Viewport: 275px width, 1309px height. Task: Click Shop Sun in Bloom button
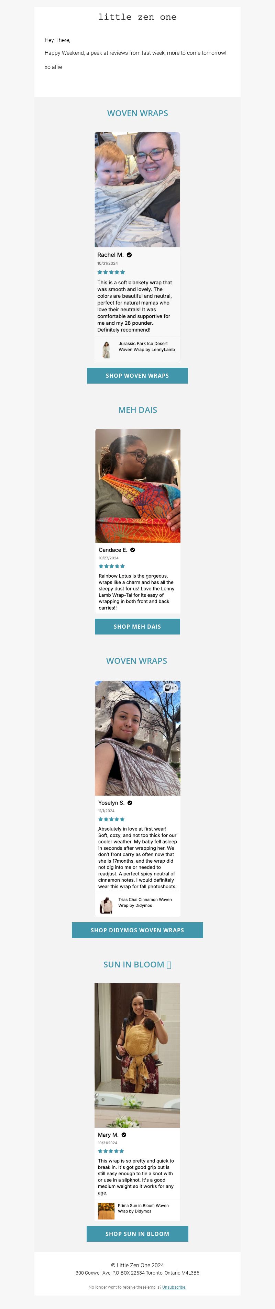pos(137,1234)
